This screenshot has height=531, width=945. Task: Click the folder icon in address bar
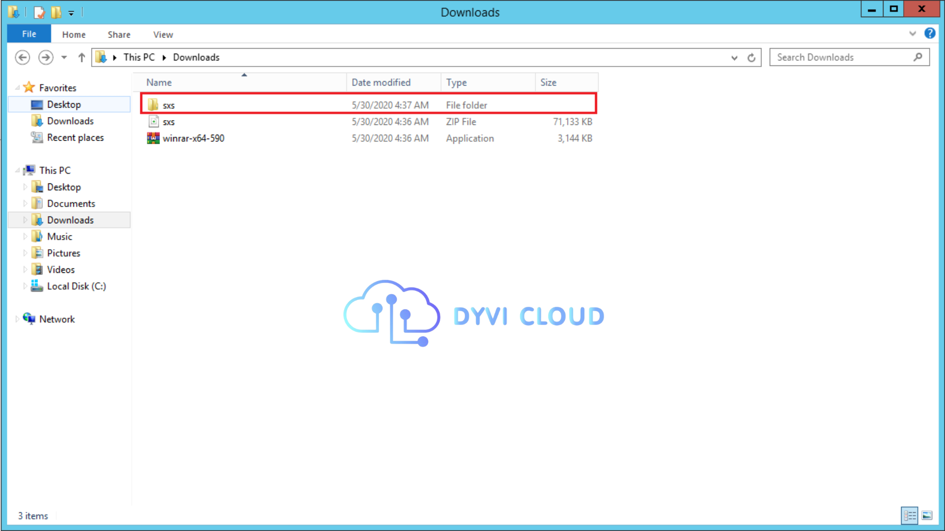coord(101,57)
